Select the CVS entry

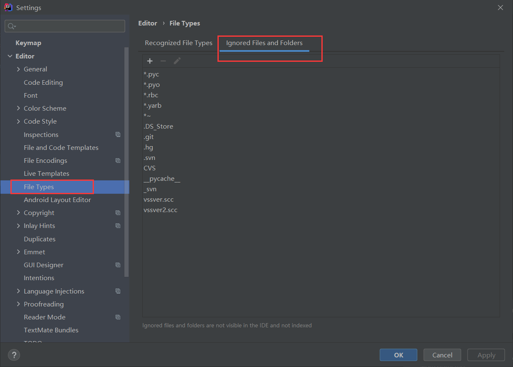coord(149,168)
